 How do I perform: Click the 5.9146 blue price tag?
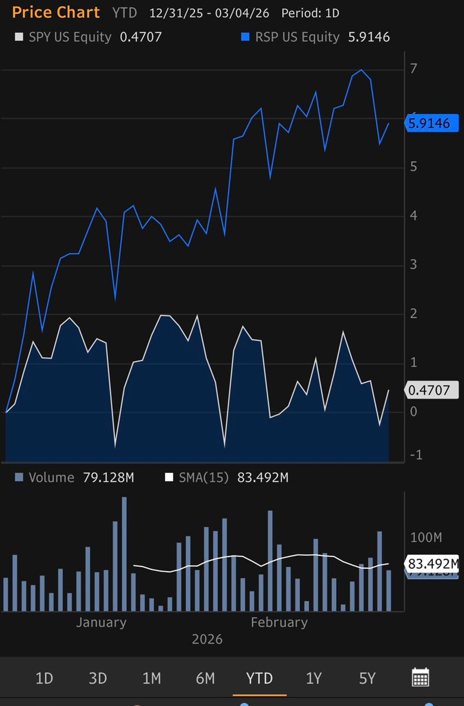pyautogui.click(x=431, y=124)
